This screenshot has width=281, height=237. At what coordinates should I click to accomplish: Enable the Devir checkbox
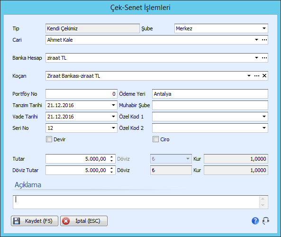(x=49, y=139)
